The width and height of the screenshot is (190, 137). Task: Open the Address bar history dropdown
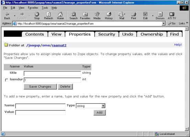(x=164, y=23)
